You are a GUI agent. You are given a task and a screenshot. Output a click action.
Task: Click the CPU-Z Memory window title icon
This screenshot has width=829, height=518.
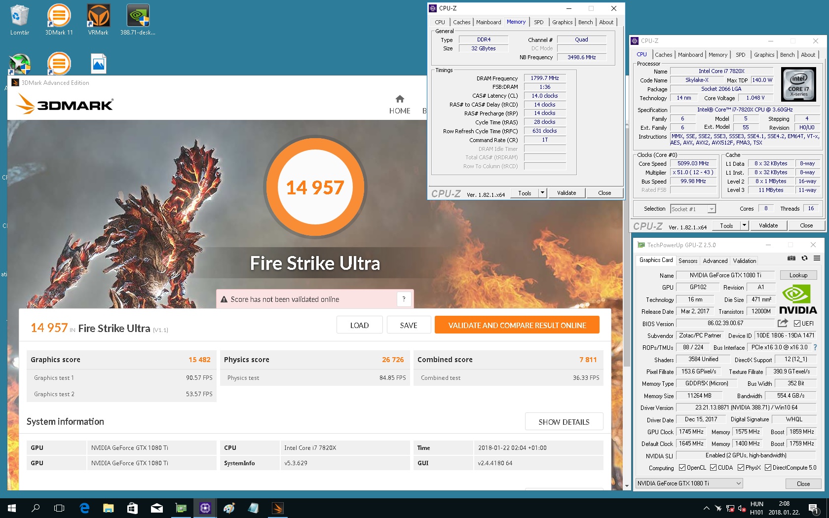tap(433, 8)
